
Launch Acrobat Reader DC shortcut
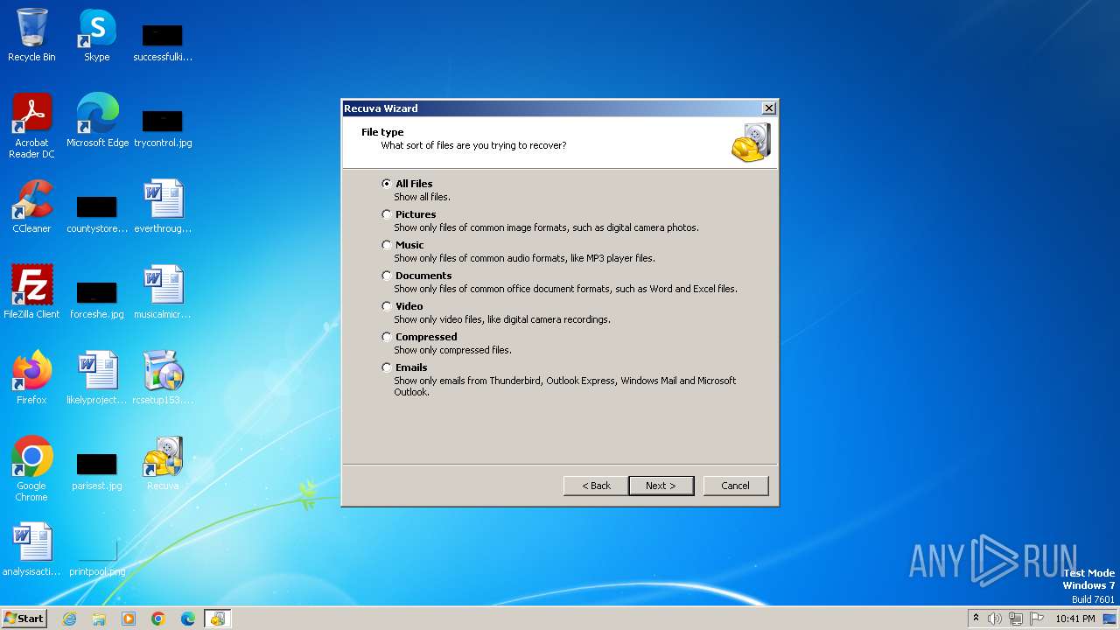(x=31, y=126)
